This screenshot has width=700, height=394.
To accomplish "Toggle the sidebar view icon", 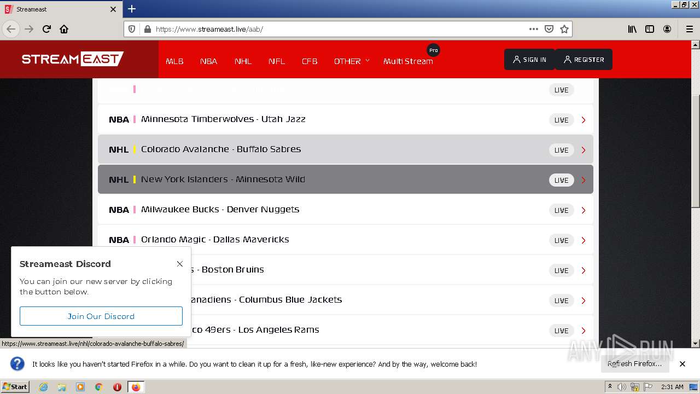I will click(x=650, y=29).
